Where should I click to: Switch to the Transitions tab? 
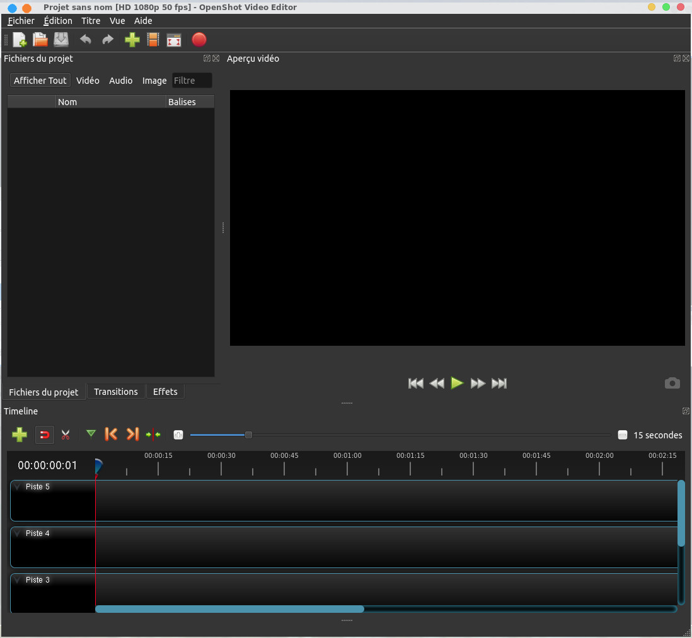pos(116,392)
